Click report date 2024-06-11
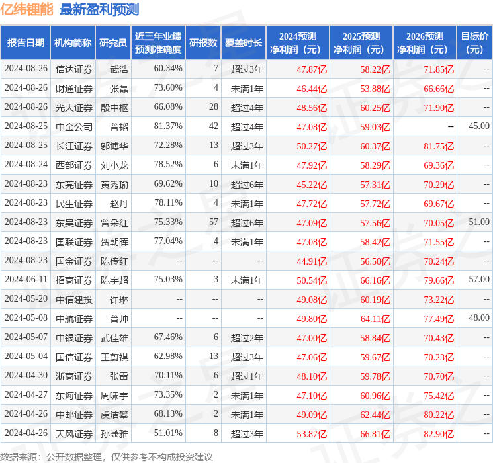 click(x=26, y=279)
